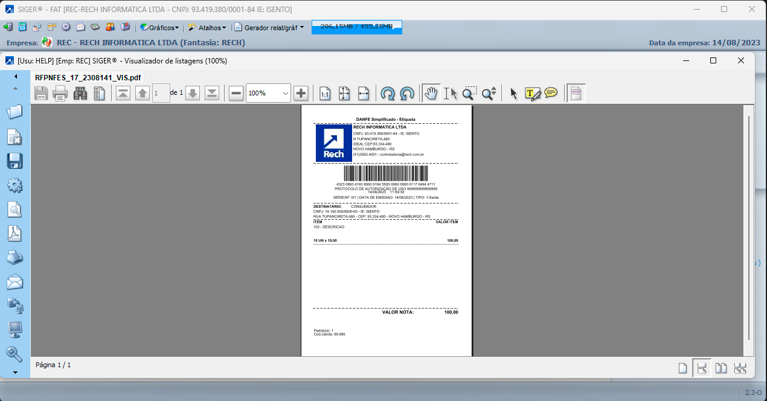Click 'VALOR NOTA:' text in document
The image size is (767, 401).
tap(397, 312)
